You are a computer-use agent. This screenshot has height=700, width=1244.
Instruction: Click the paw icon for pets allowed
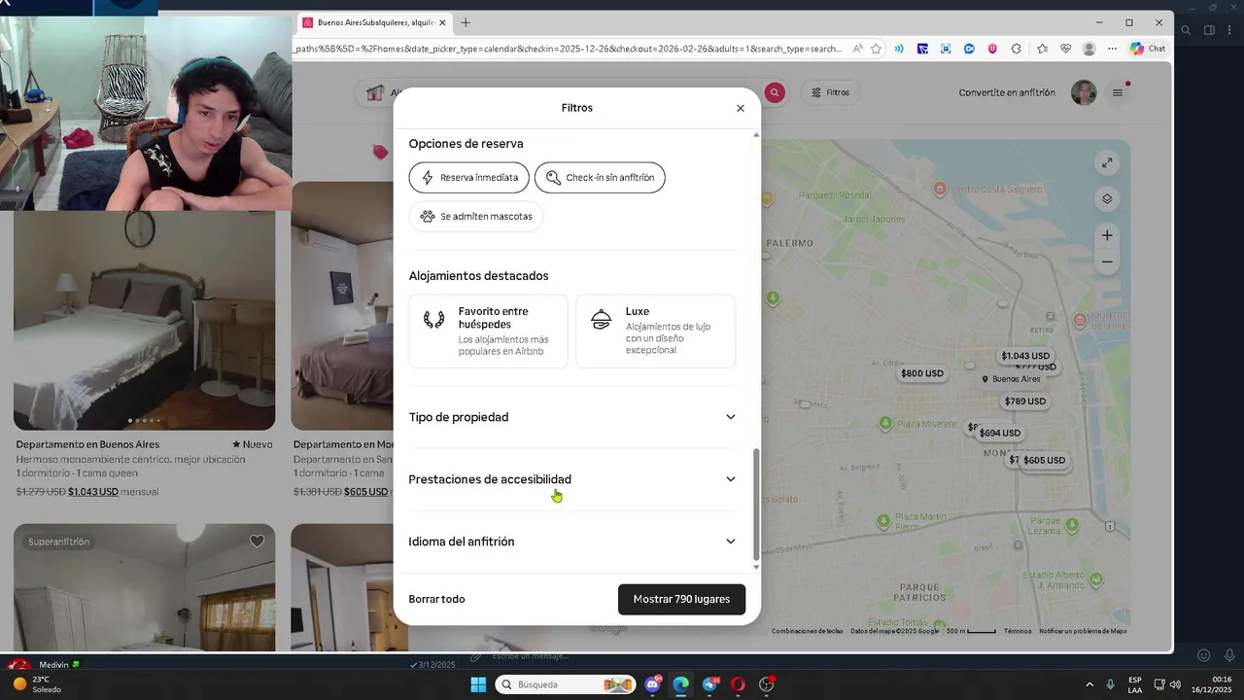tap(428, 217)
